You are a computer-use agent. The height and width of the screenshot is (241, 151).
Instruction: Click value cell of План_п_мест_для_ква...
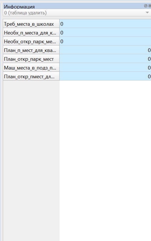coord(105,50)
